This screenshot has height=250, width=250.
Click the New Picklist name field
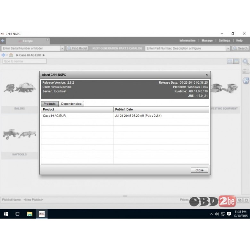[33, 200]
